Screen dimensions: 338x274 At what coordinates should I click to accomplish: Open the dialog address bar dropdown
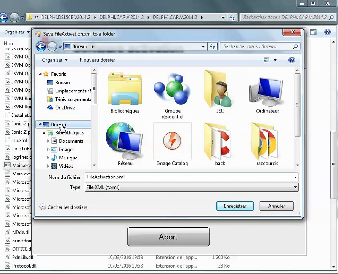click(203, 46)
